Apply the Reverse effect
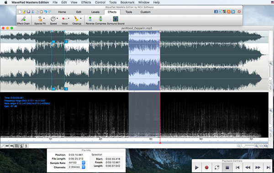The height and width of the screenshot is (173, 274). (90, 20)
